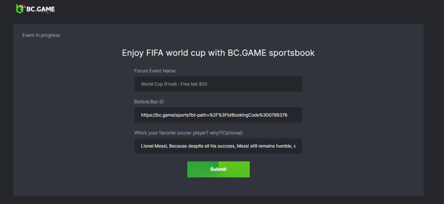Focus the Forum Event Name field
Screen dimensions: 444x204
point(218,84)
